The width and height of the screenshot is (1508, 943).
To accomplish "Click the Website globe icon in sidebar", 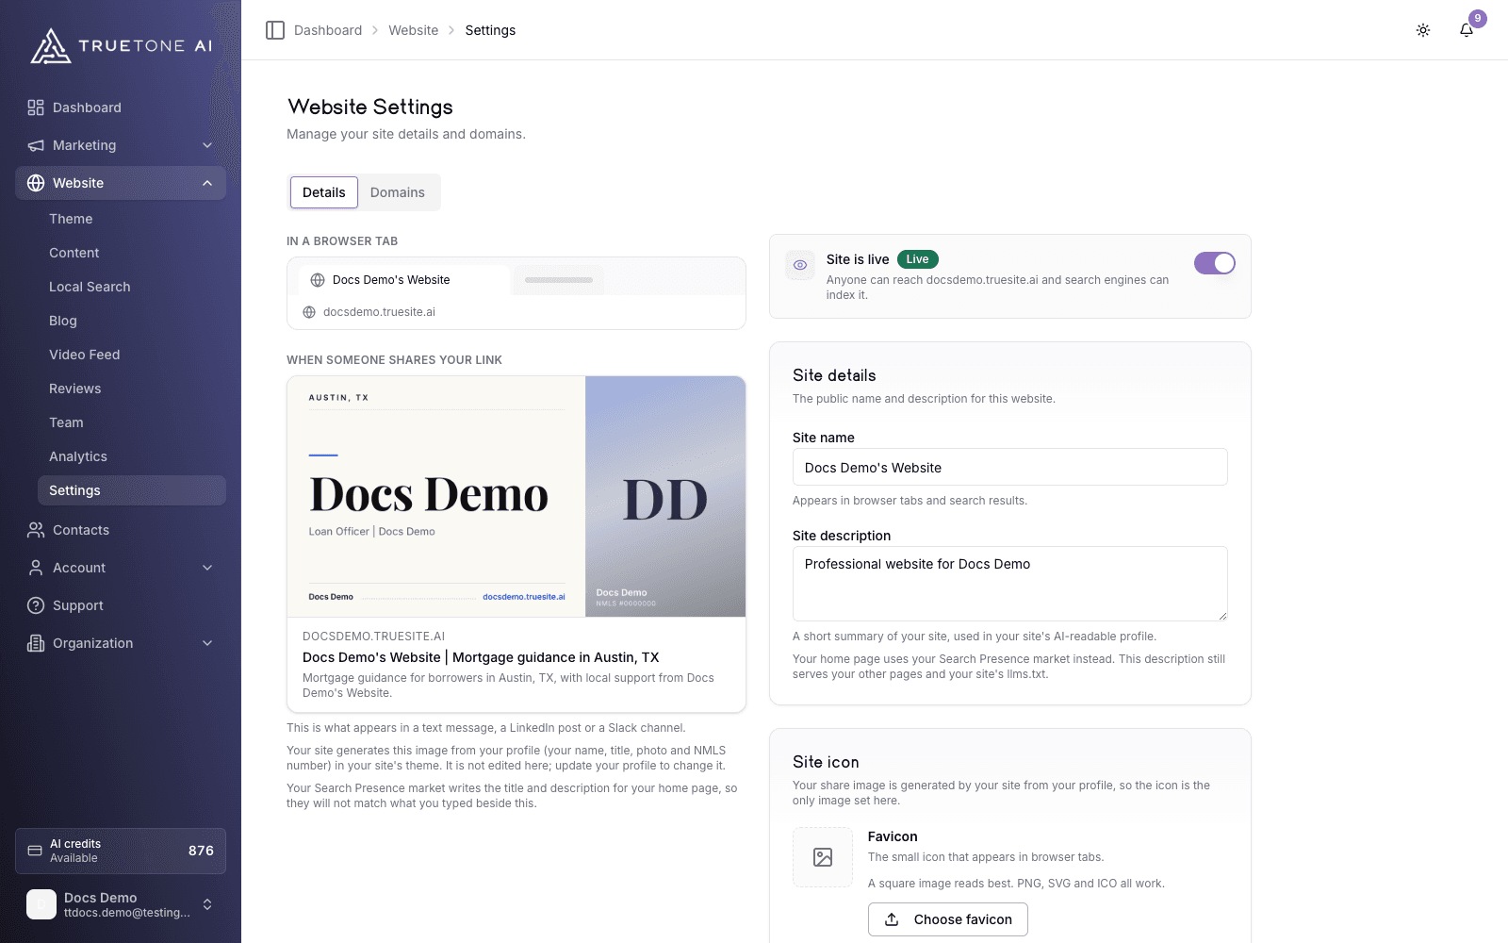I will [36, 183].
